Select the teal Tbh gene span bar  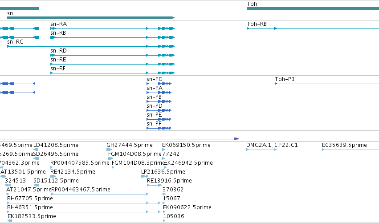(313, 8)
